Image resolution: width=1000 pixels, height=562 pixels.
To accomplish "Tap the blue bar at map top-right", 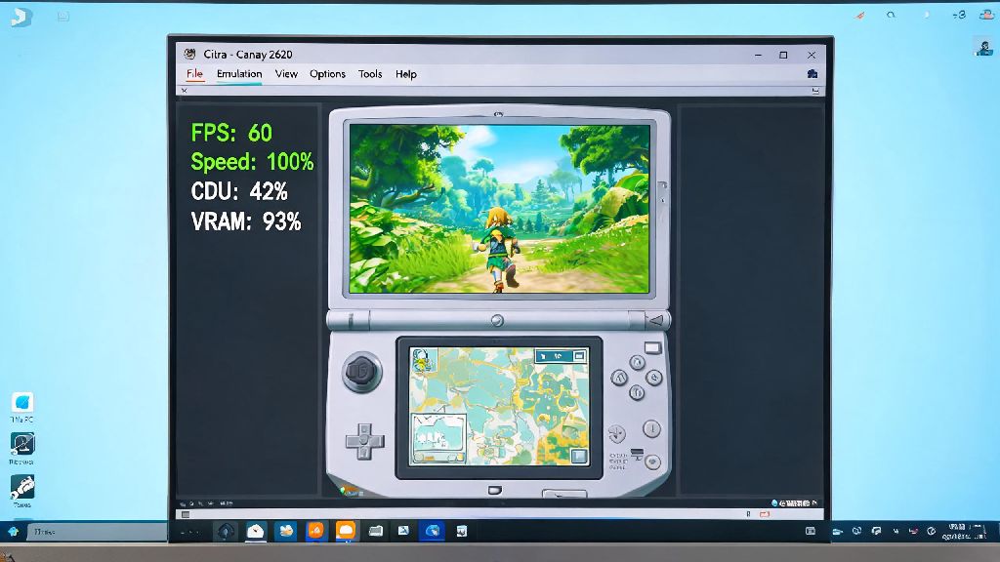I will tap(561, 356).
